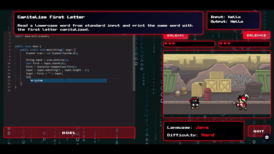This screenshot has width=274, height=154.
Task: Click the red fire hydrant in the game scene
Action: coord(208,94)
